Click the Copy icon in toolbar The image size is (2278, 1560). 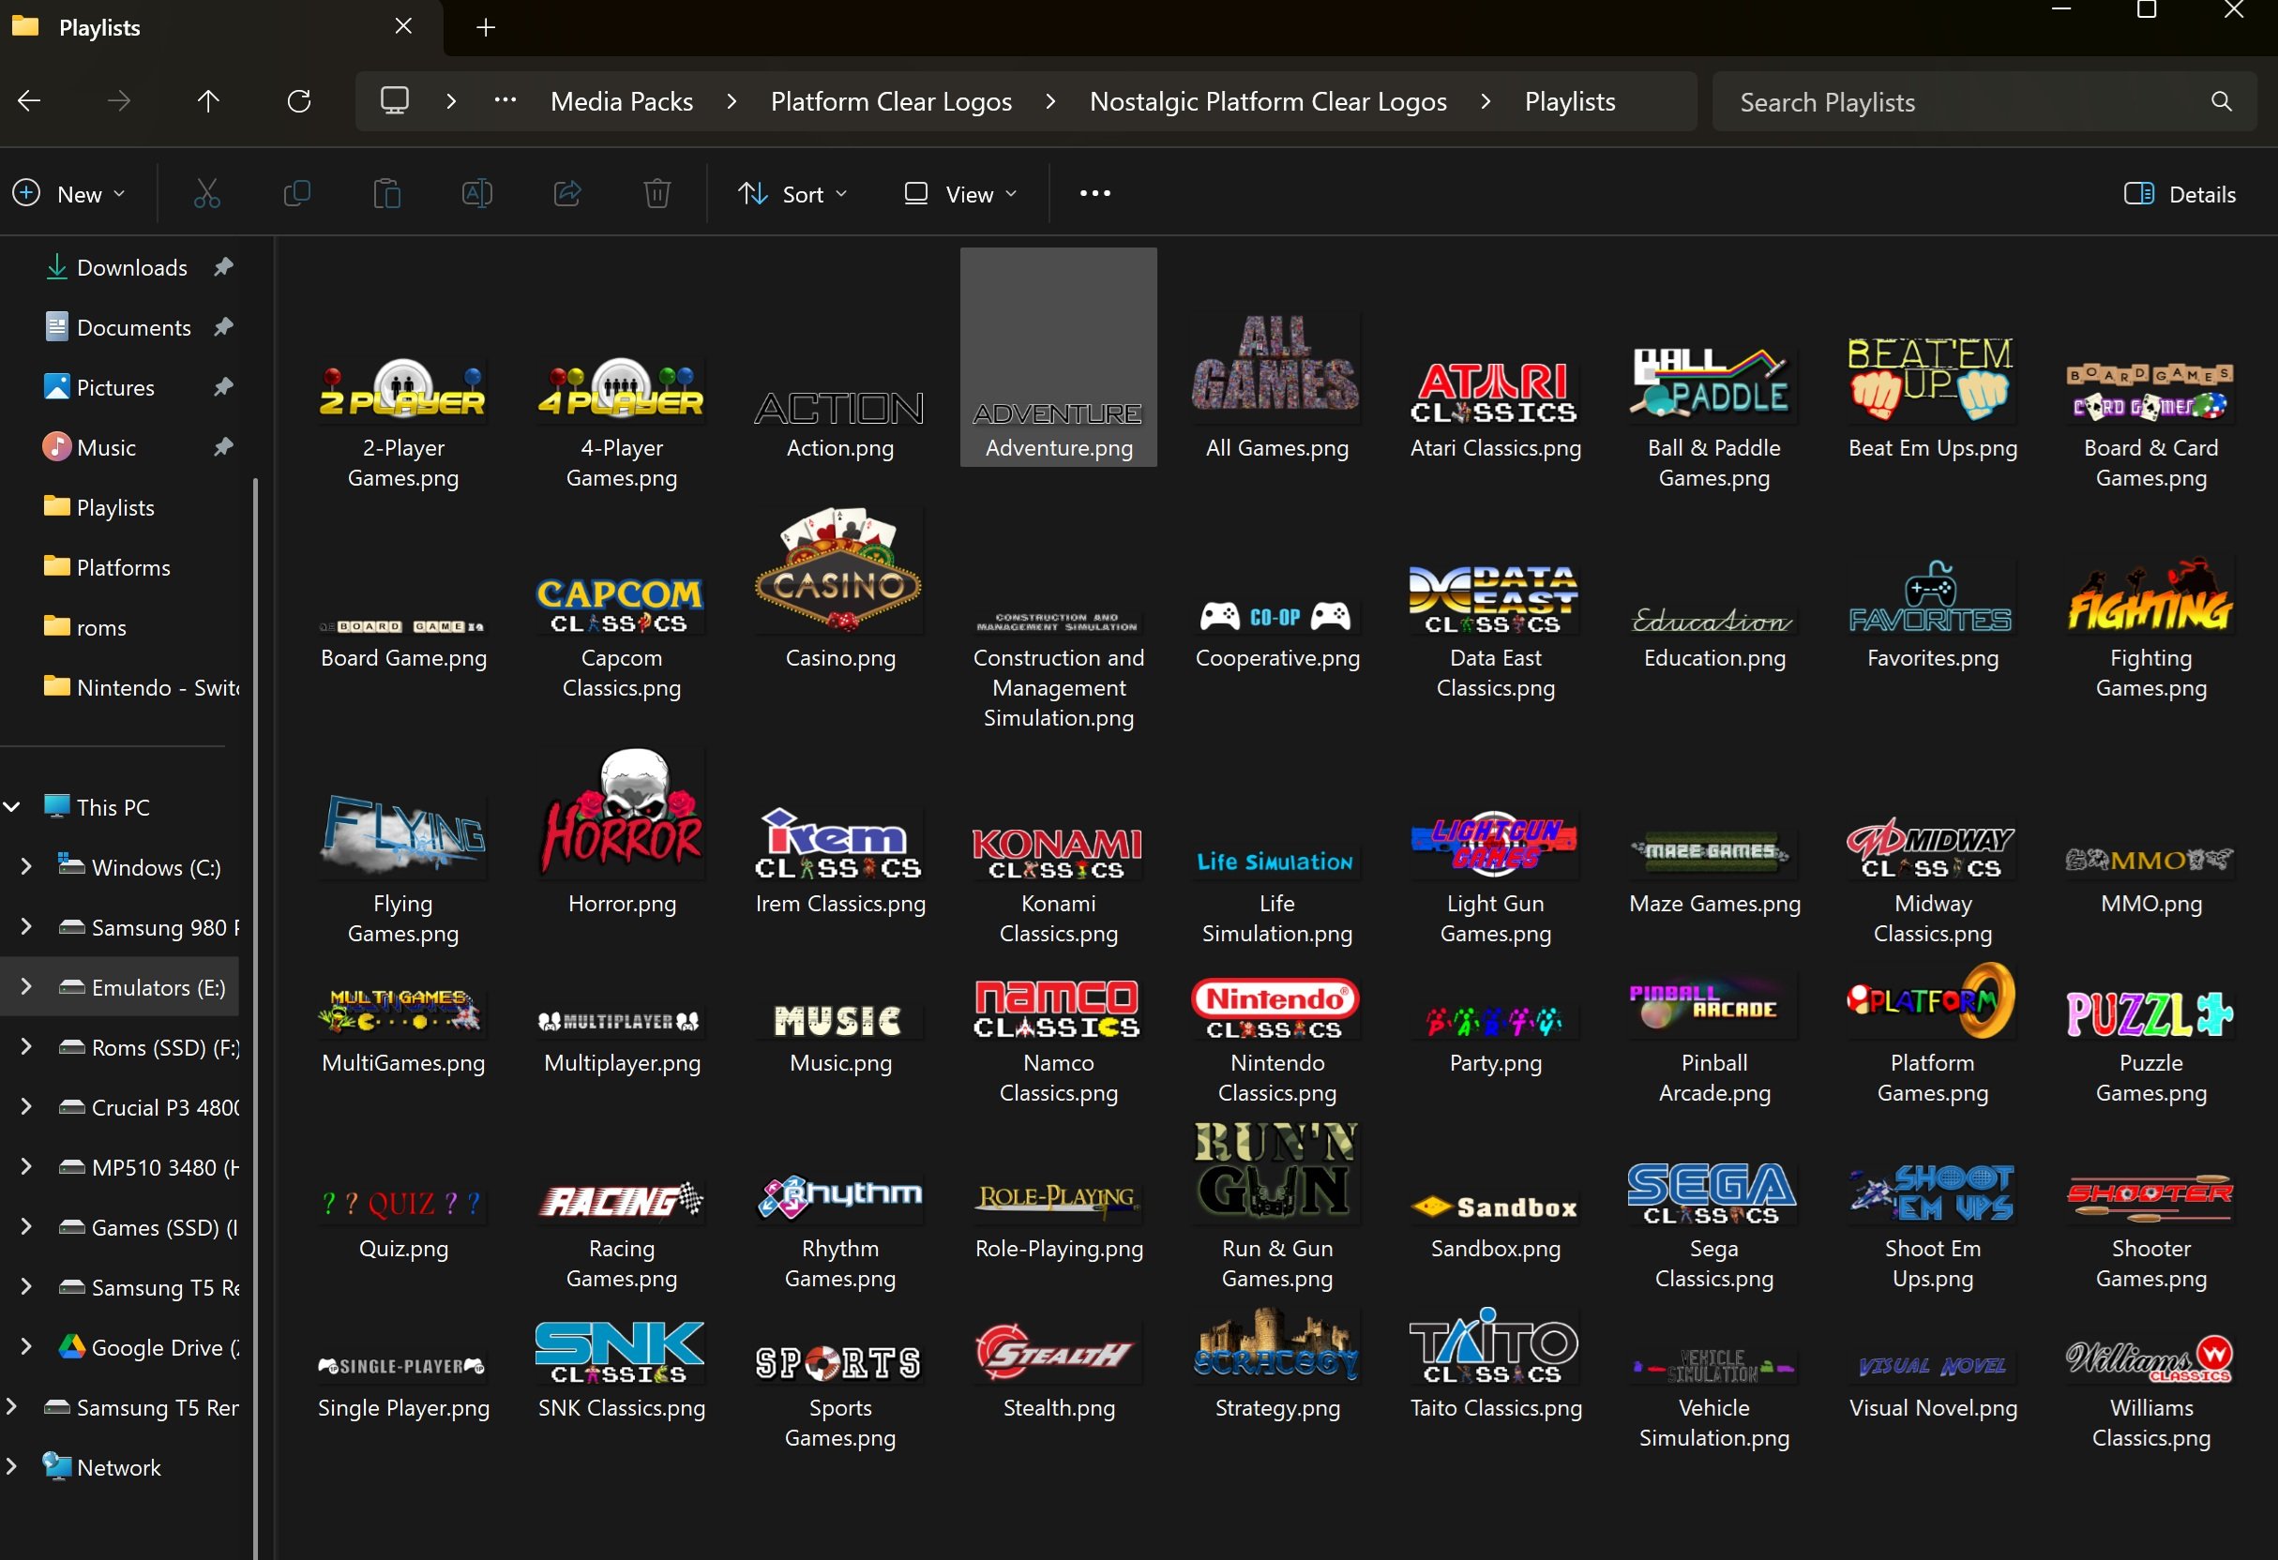tap(297, 194)
